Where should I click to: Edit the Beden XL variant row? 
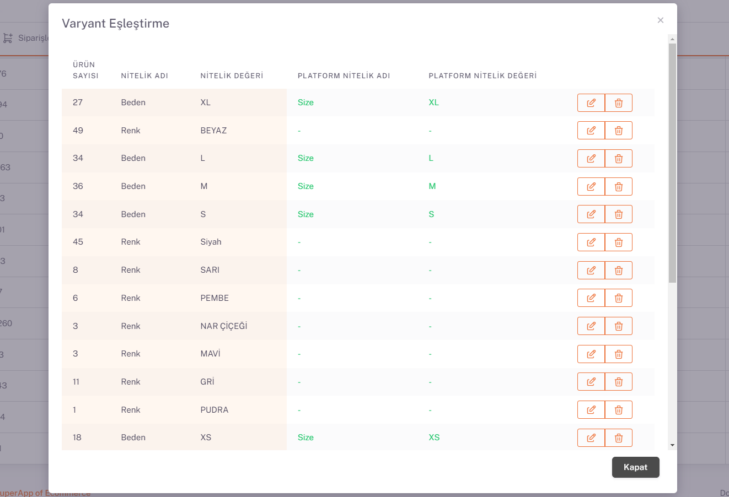coord(591,102)
